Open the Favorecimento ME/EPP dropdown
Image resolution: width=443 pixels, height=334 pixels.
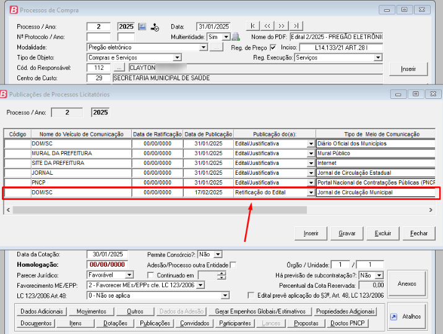click(200, 285)
